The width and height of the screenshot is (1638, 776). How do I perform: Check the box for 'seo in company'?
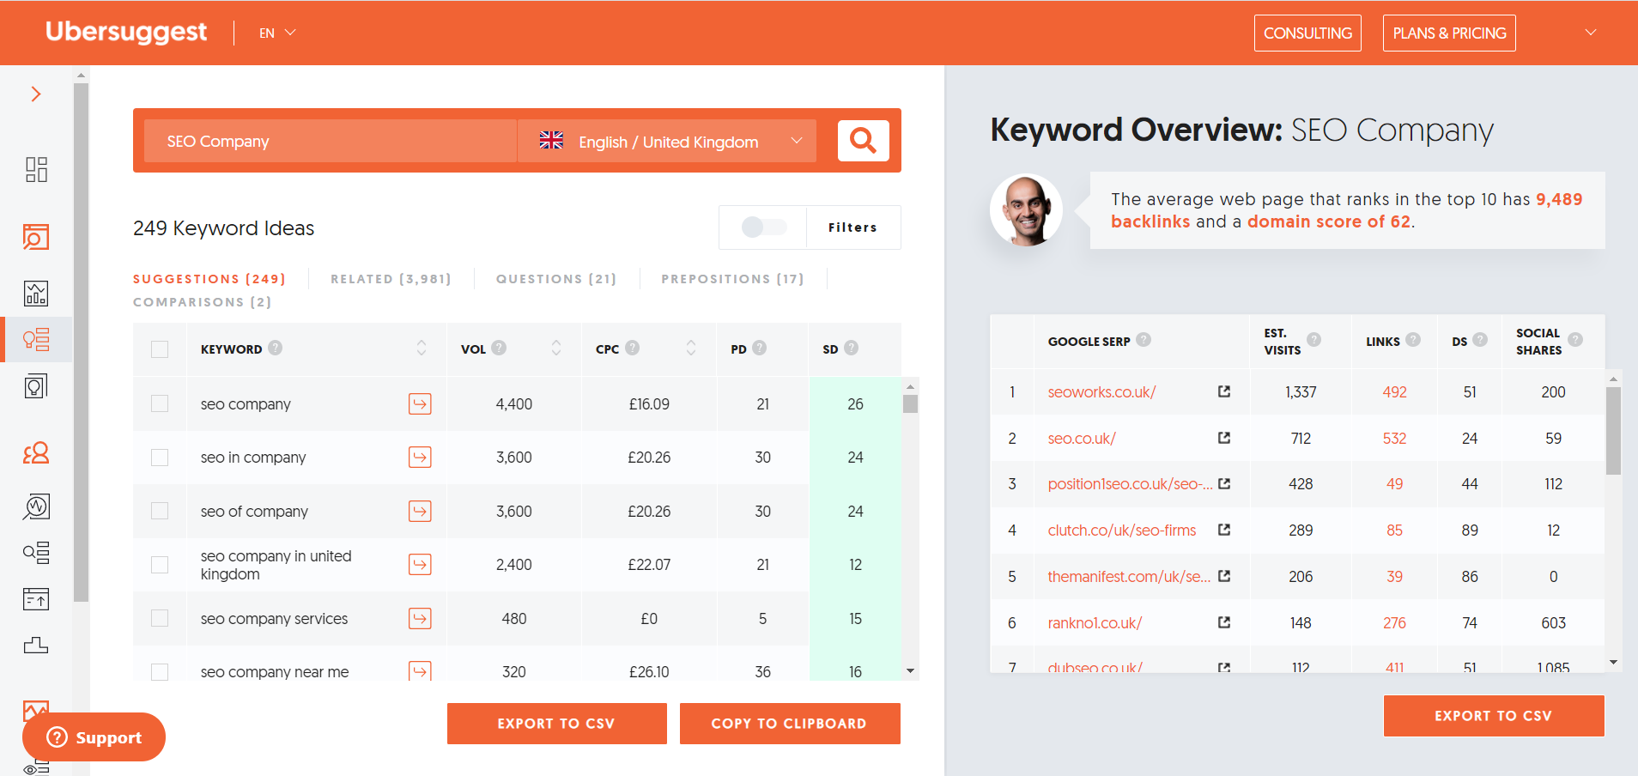pos(160,458)
